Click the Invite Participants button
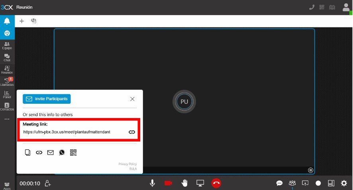353x190 pixels. pyautogui.click(x=47, y=99)
